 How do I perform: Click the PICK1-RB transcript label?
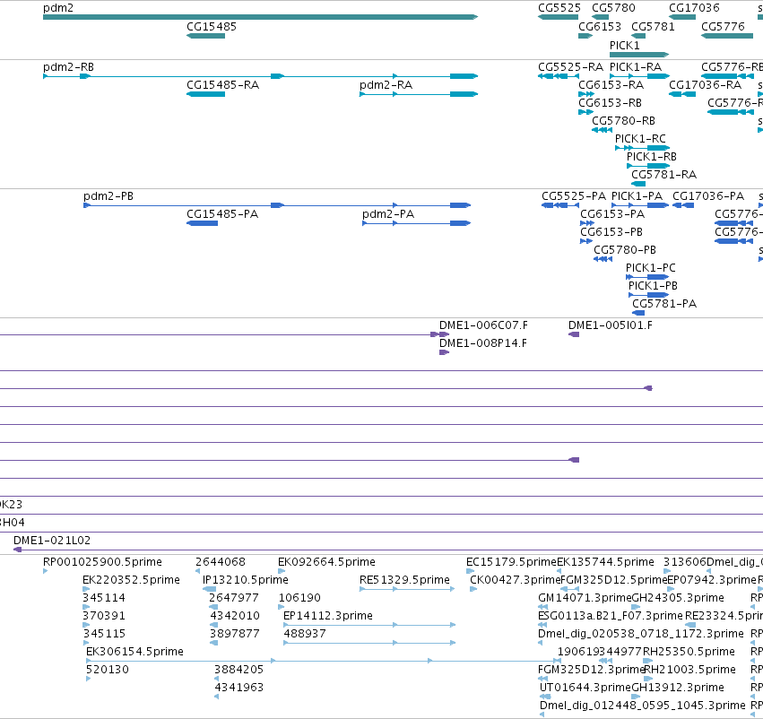pos(652,157)
